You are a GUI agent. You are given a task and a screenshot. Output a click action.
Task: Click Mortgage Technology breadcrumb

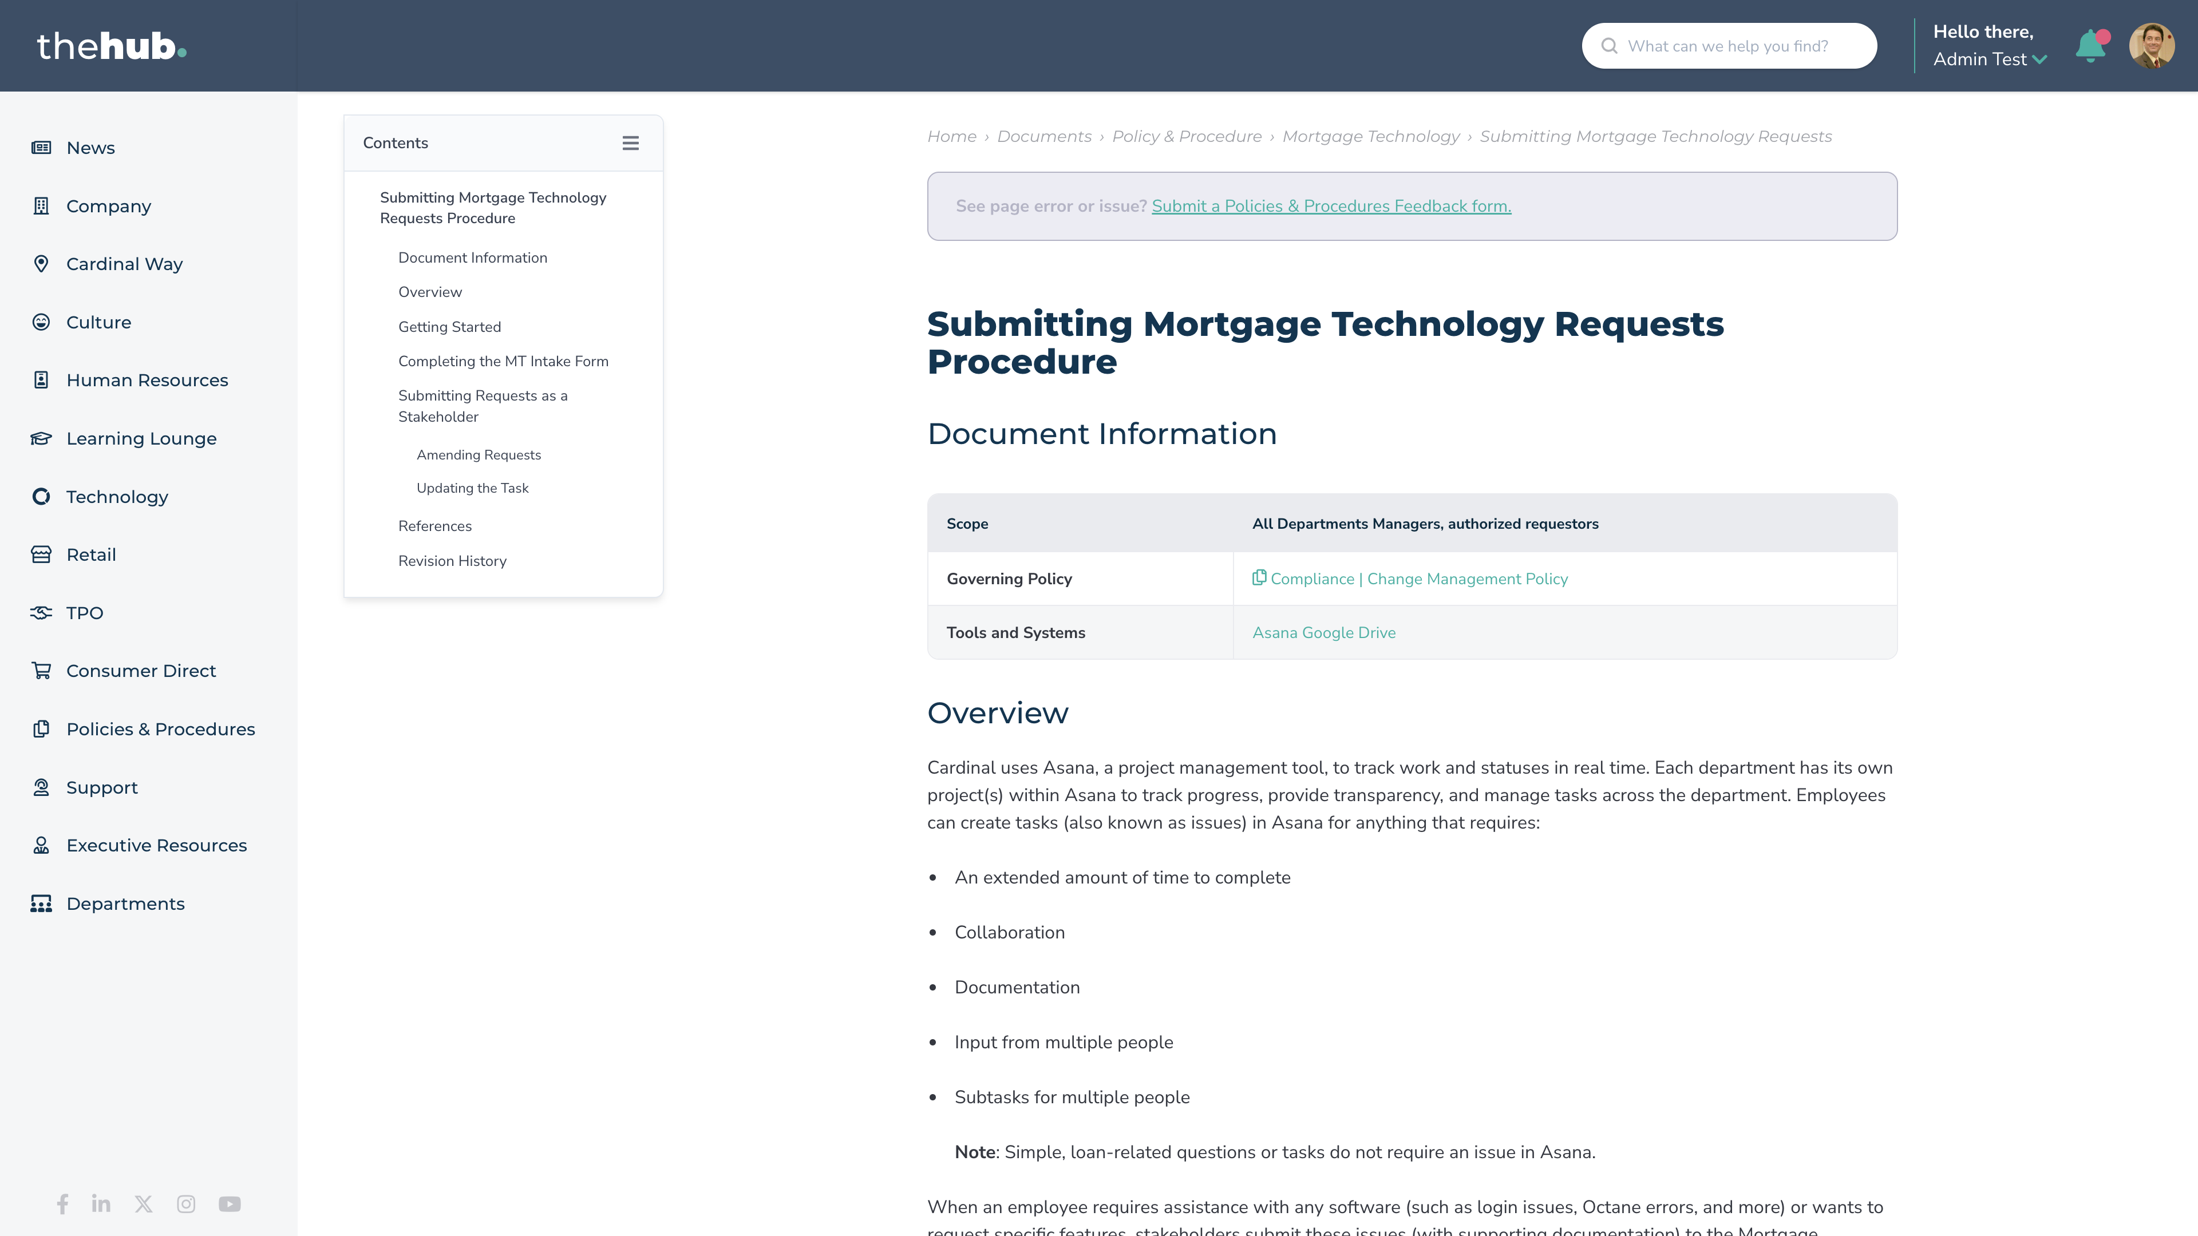pos(1370,137)
